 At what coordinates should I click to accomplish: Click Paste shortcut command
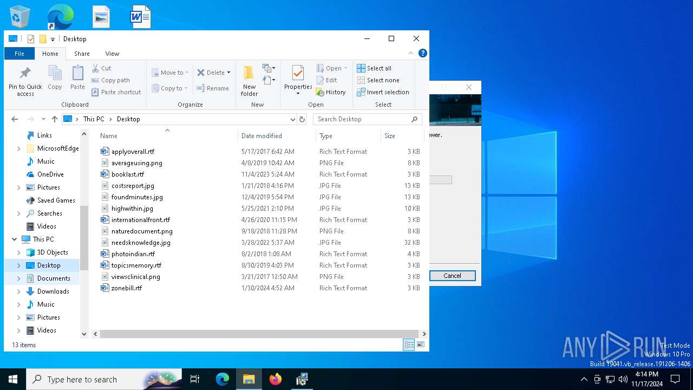pos(116,92)
